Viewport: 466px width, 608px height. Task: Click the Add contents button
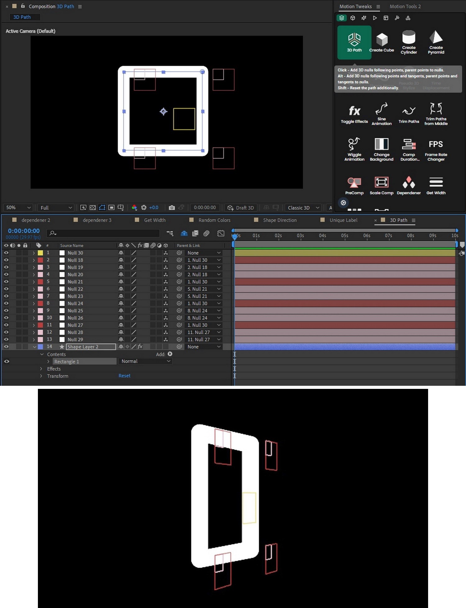point(170,354)
